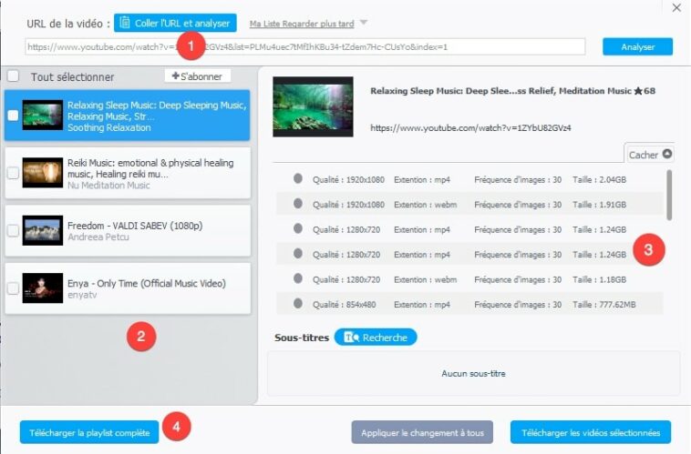Choose the 854x480 mp4 777.62MB format
Image resolution: width=691 pixels, height=454 pixels.
coord(298,302)
